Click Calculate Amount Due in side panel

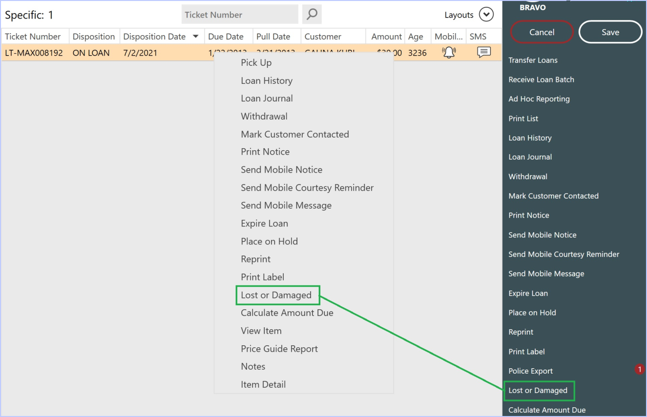point(547,410)
